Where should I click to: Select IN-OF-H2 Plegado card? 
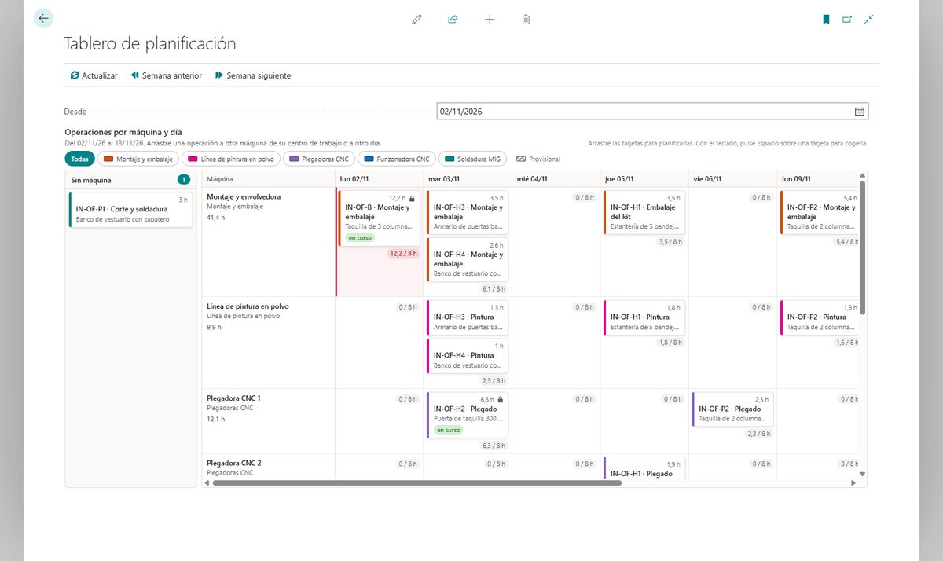468,415
